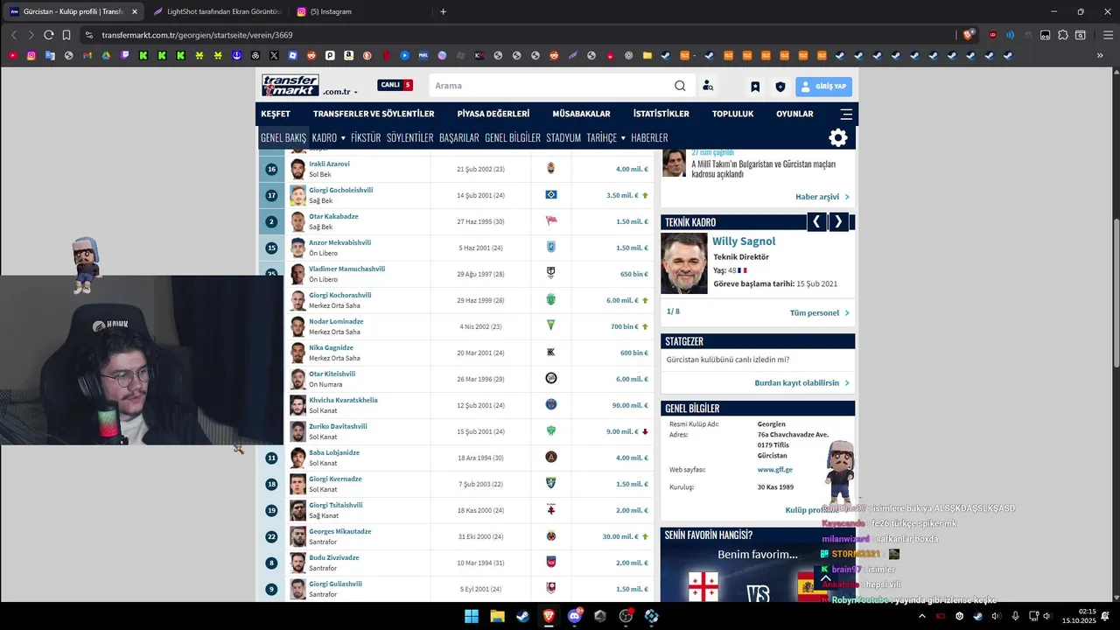Click the GİRİŞ YAP login button

coord(823,87)
